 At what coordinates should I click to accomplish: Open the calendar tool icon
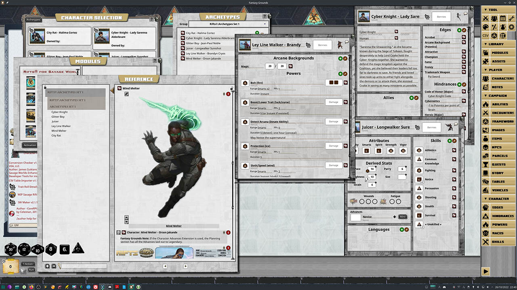pyautogui.click(x=502, y=18)
